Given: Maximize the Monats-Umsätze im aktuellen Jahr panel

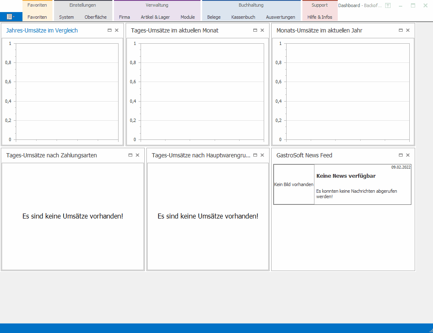Looking at the screenshot, I should point(401,30).
